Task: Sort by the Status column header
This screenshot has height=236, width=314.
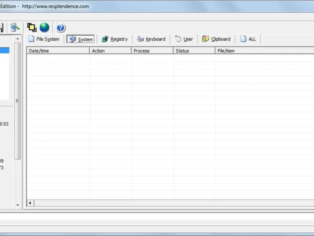Action: (x=194, y=51)
